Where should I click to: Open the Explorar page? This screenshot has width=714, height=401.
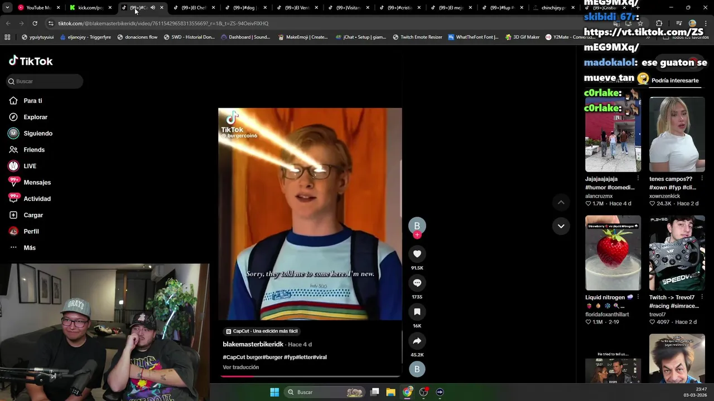pyautogui.click(x=35, y=117)
